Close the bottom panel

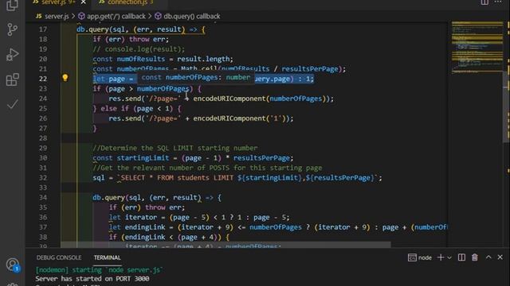pyautogui.click(x=500, y=257)
